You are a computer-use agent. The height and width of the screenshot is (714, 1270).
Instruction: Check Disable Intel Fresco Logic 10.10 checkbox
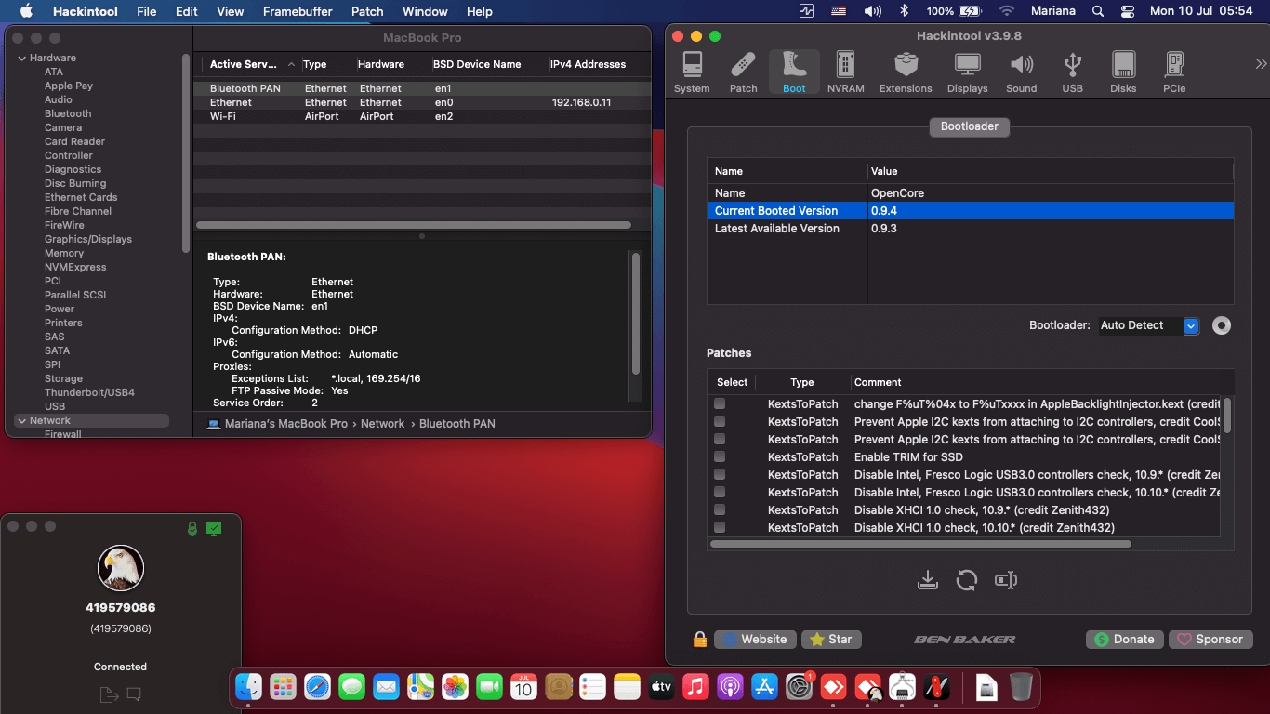click(720, 492)
